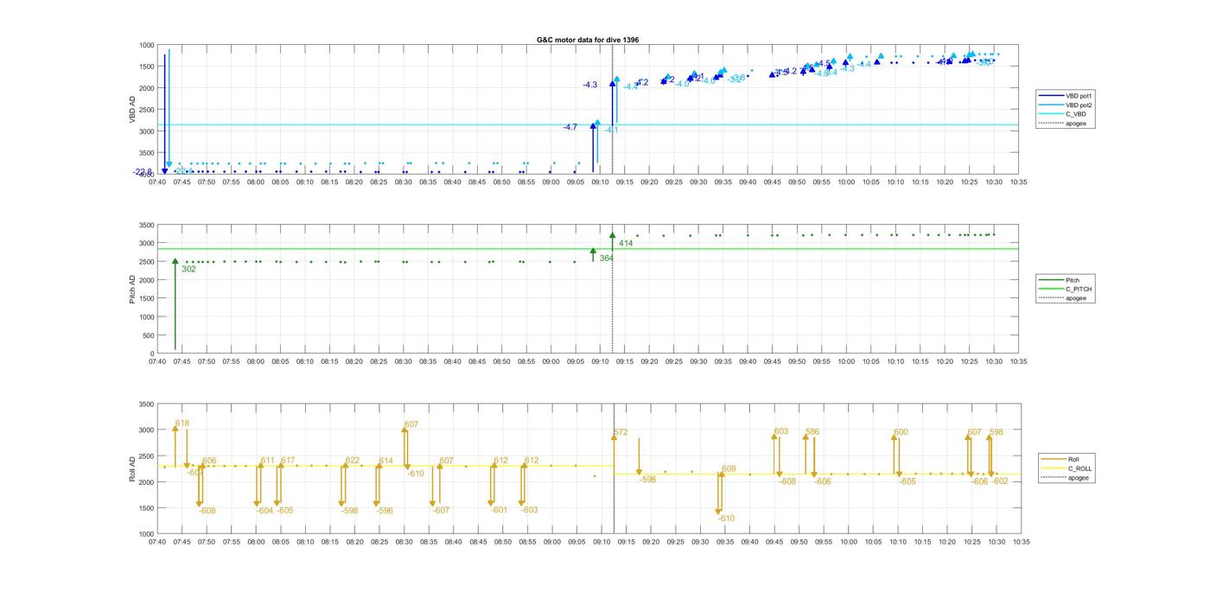Click the "Pitch AD" y-axis label
Viewport: 1210px width, 599px height.
tap(132, 289)
